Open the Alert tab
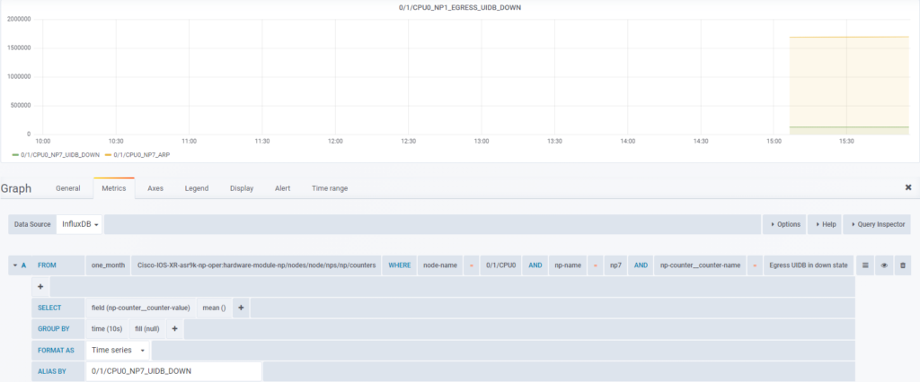This screenshot has height=382, width=920. coord(282,188)
